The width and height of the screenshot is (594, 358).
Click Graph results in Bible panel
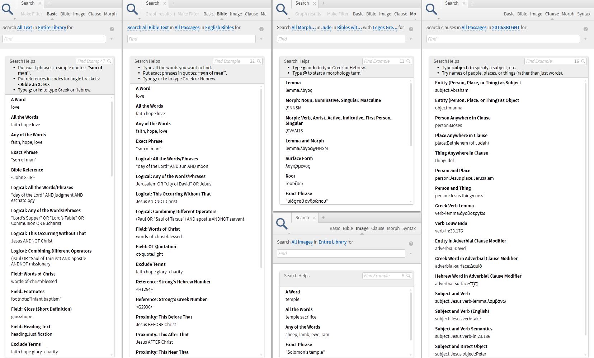[x=159, y=14]
